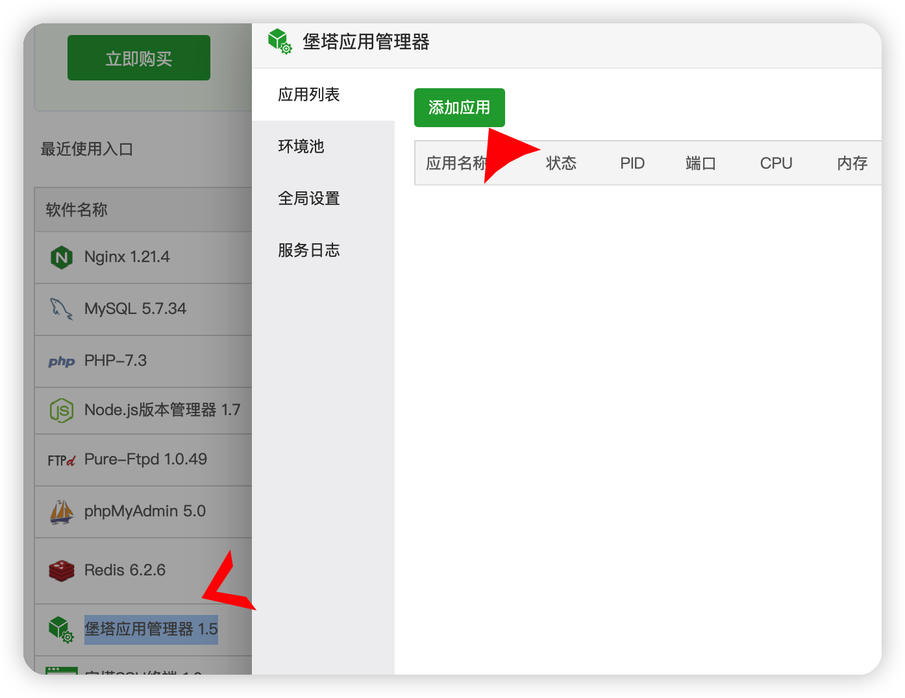The width and height of the screenshot is (905, 698).
Task: Click the 状态 column header
Action: pyautogui.click(x=562, y=163)
